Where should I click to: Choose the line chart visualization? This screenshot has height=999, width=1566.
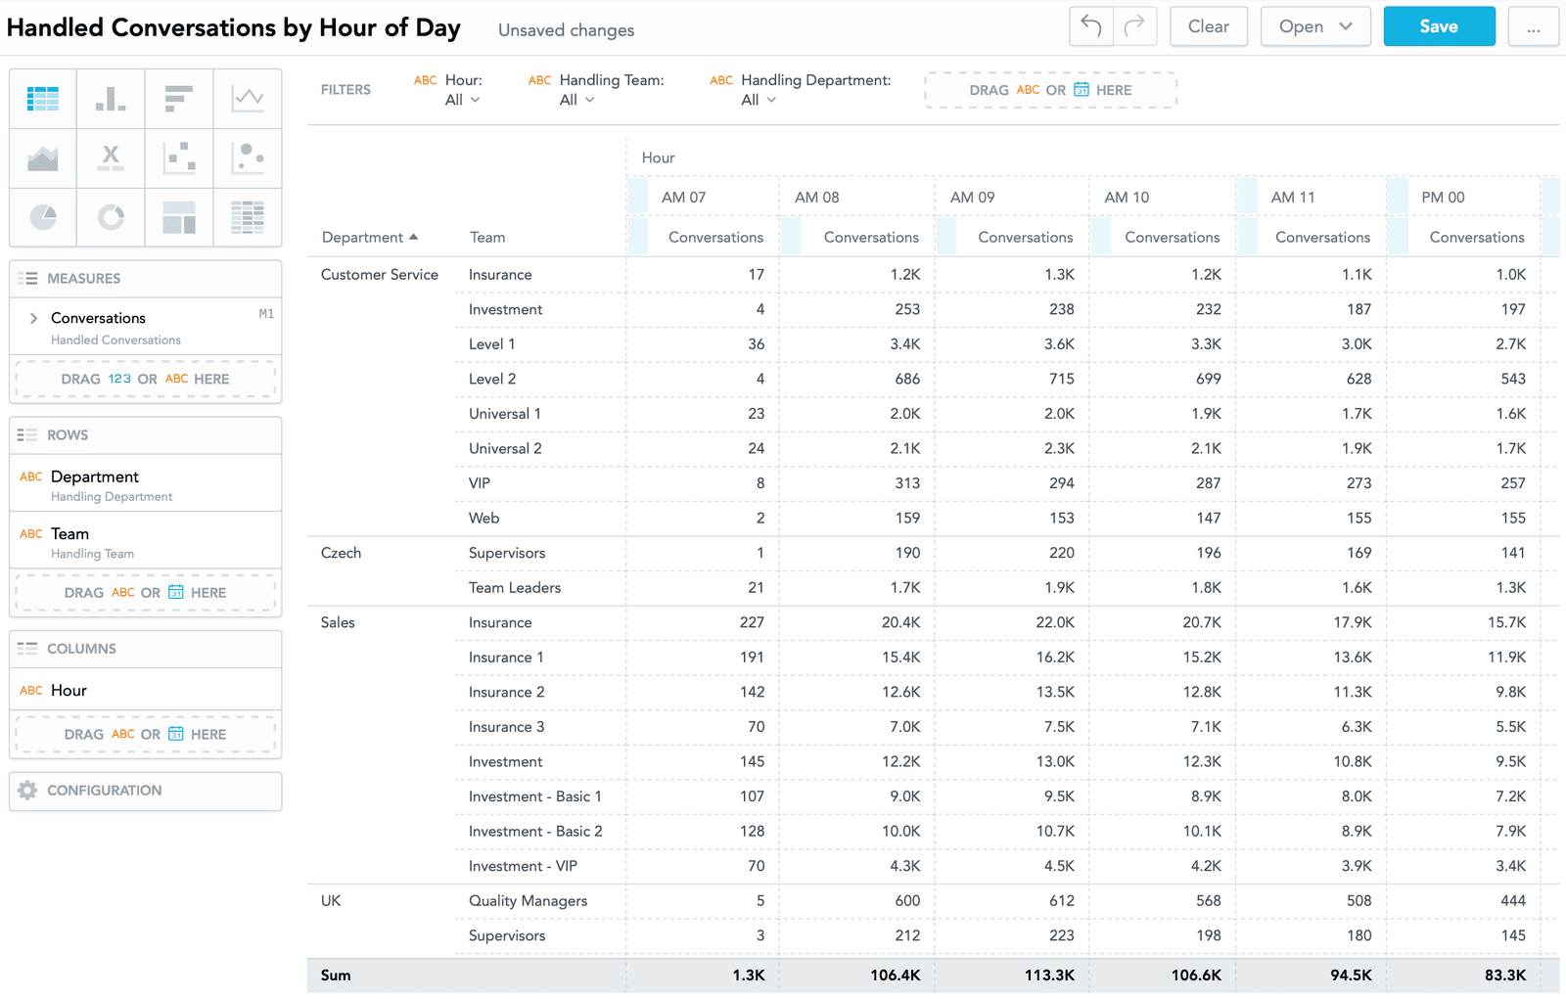[x=248, y=98]
